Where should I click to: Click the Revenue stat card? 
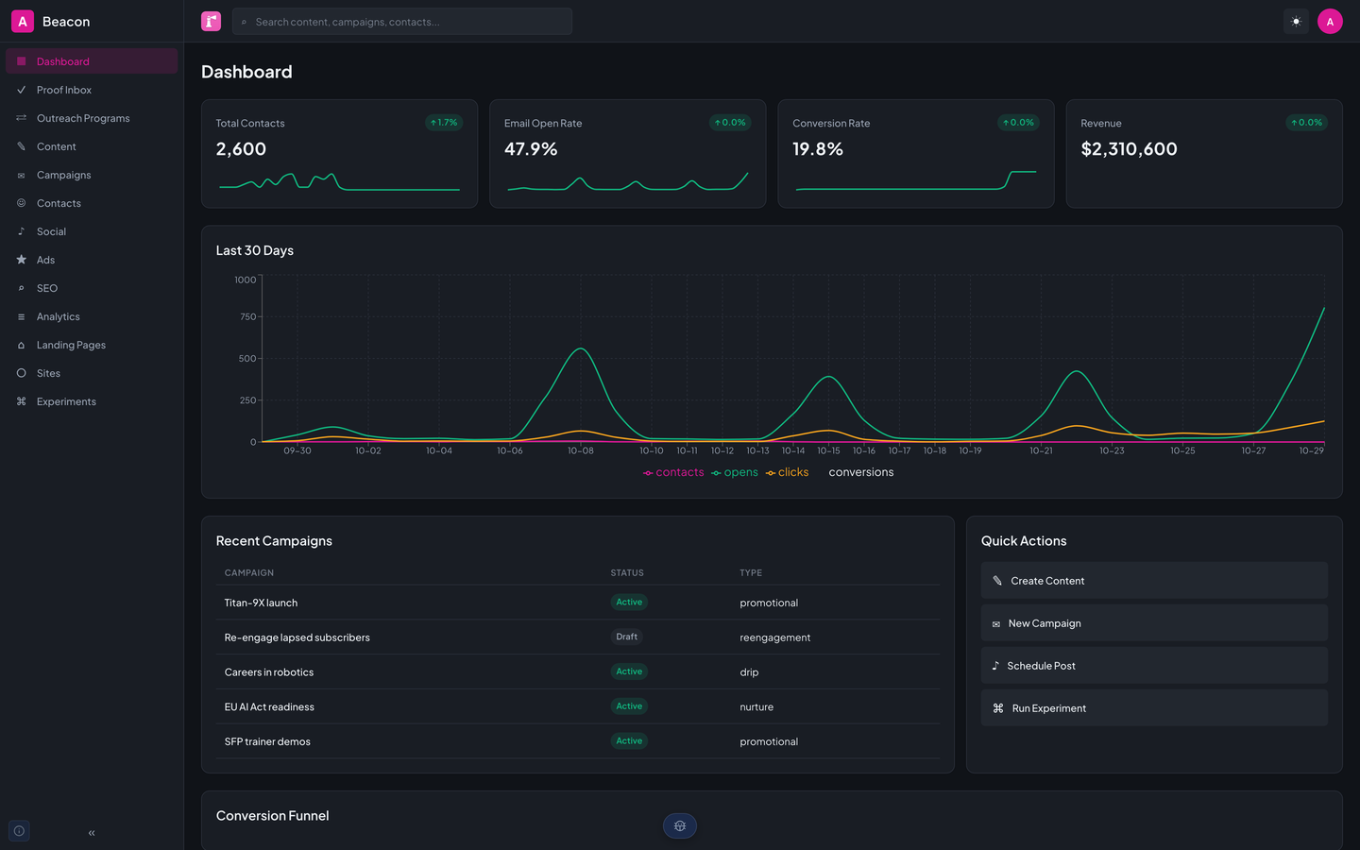pos(1204,153)
